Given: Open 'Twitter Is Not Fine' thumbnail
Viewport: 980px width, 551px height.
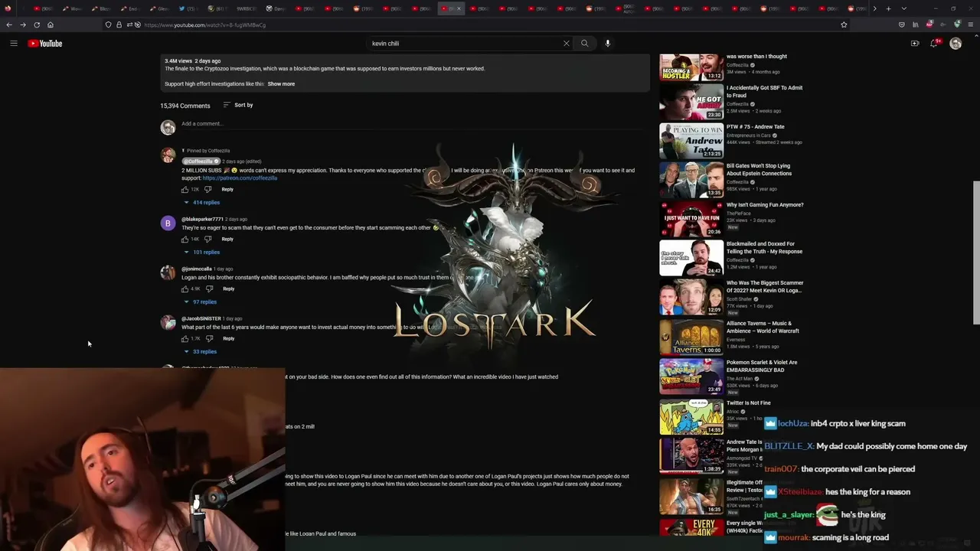Looking at the screenshot, I should [x=691, y=417].
